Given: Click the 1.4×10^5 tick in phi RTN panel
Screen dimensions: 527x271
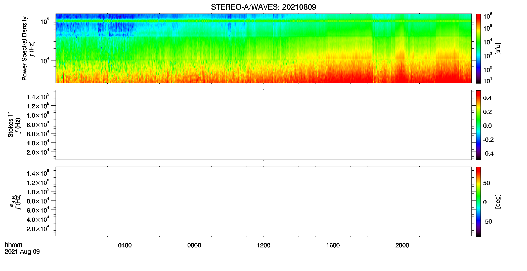Looking at the screenshot, I should 38,173.
